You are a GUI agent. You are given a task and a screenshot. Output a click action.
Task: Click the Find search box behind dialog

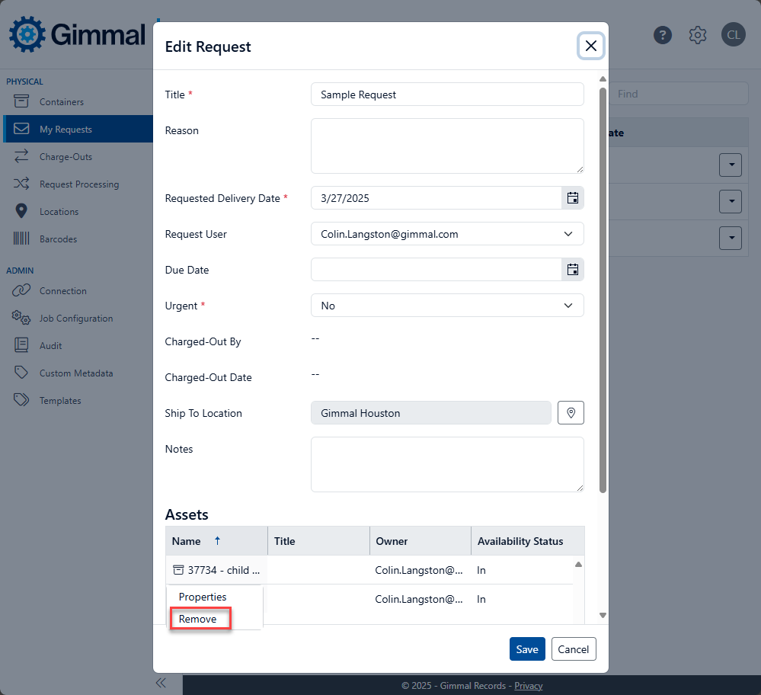(679, 94)
